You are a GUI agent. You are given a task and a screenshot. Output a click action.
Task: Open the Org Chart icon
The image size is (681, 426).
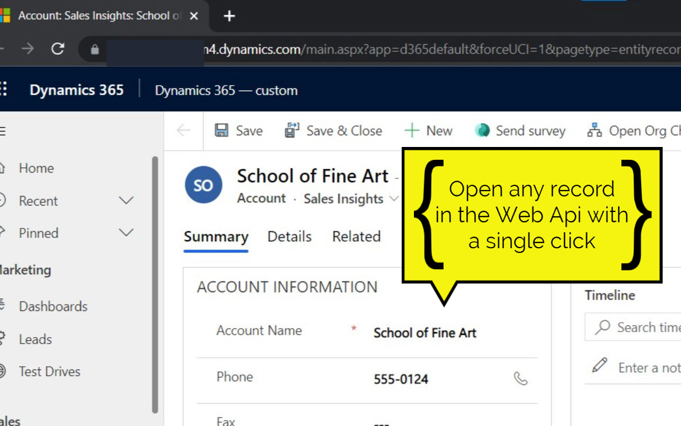pyautogui.click(x=594, y=130)
